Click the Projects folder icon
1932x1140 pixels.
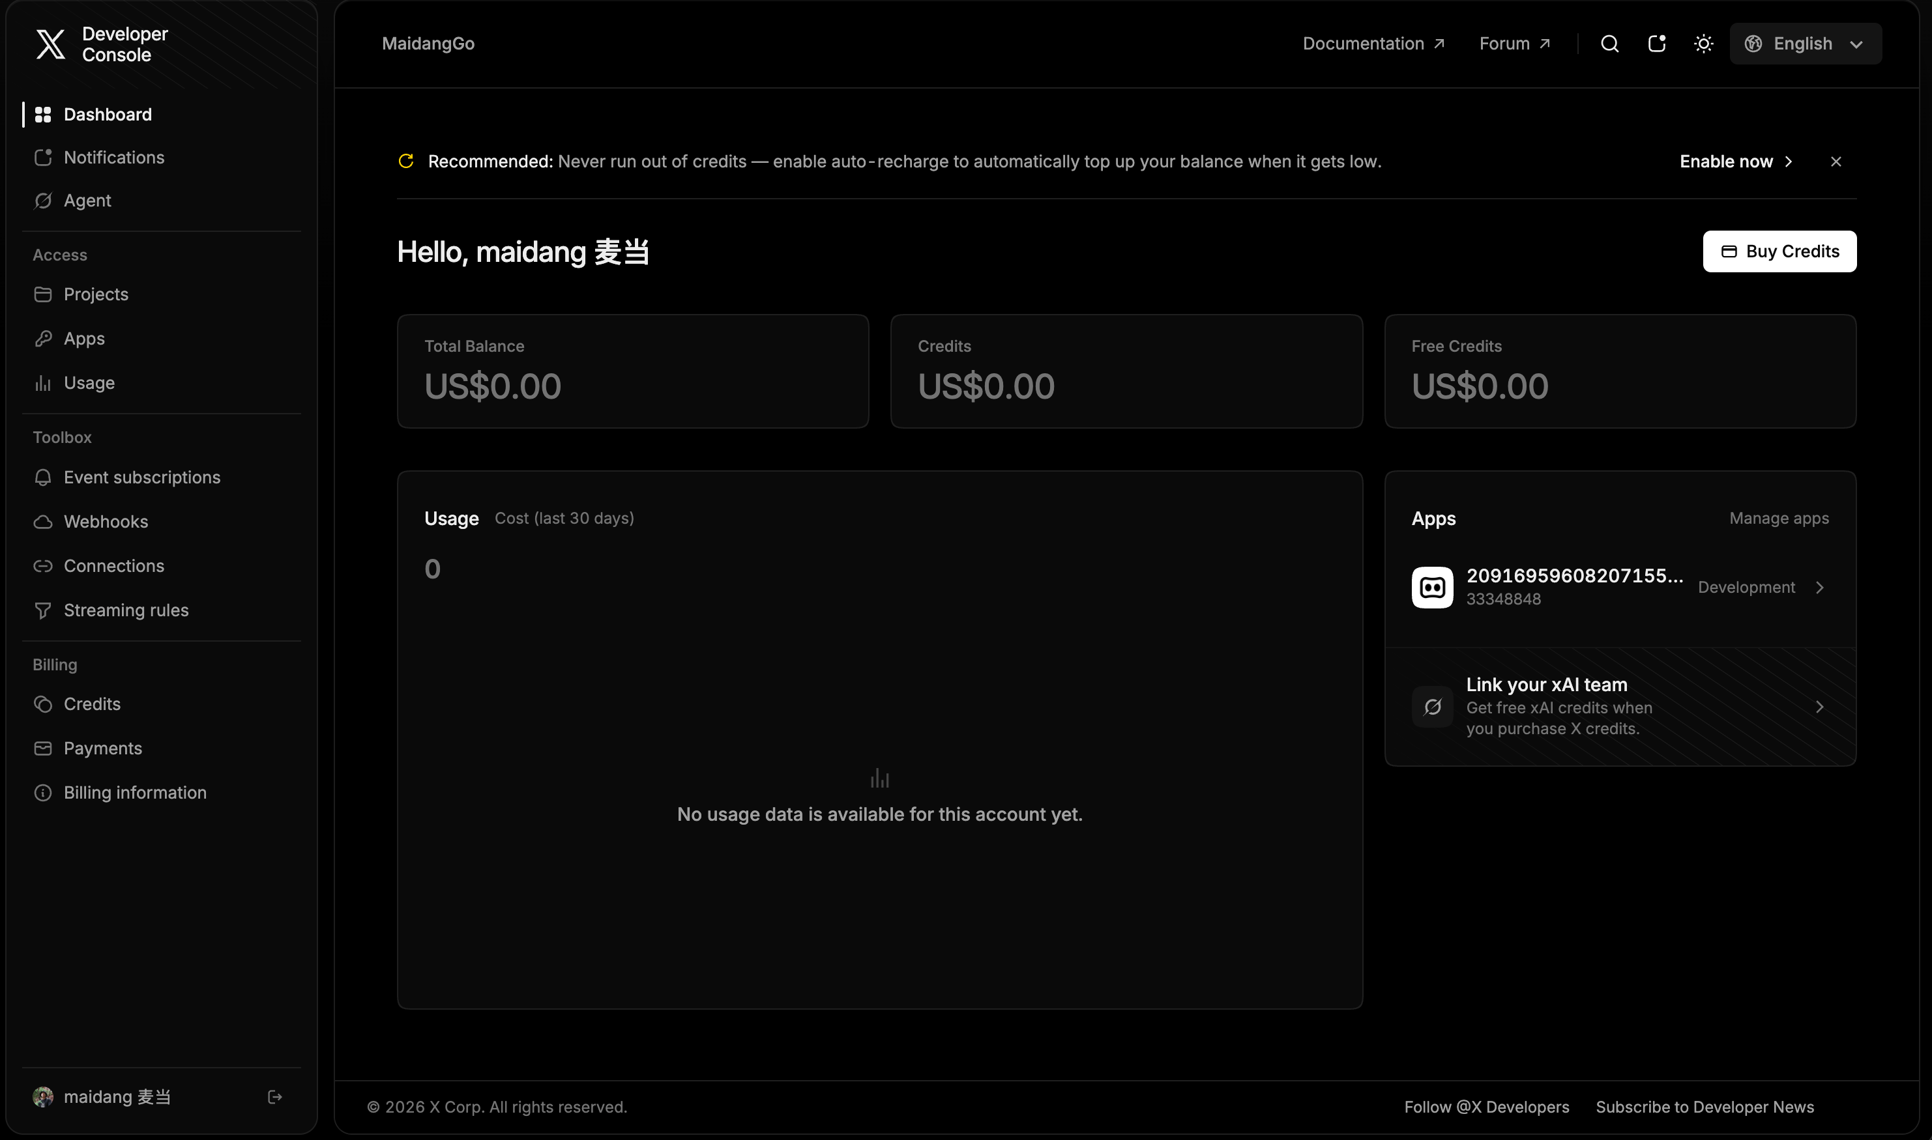pos(43,294)
